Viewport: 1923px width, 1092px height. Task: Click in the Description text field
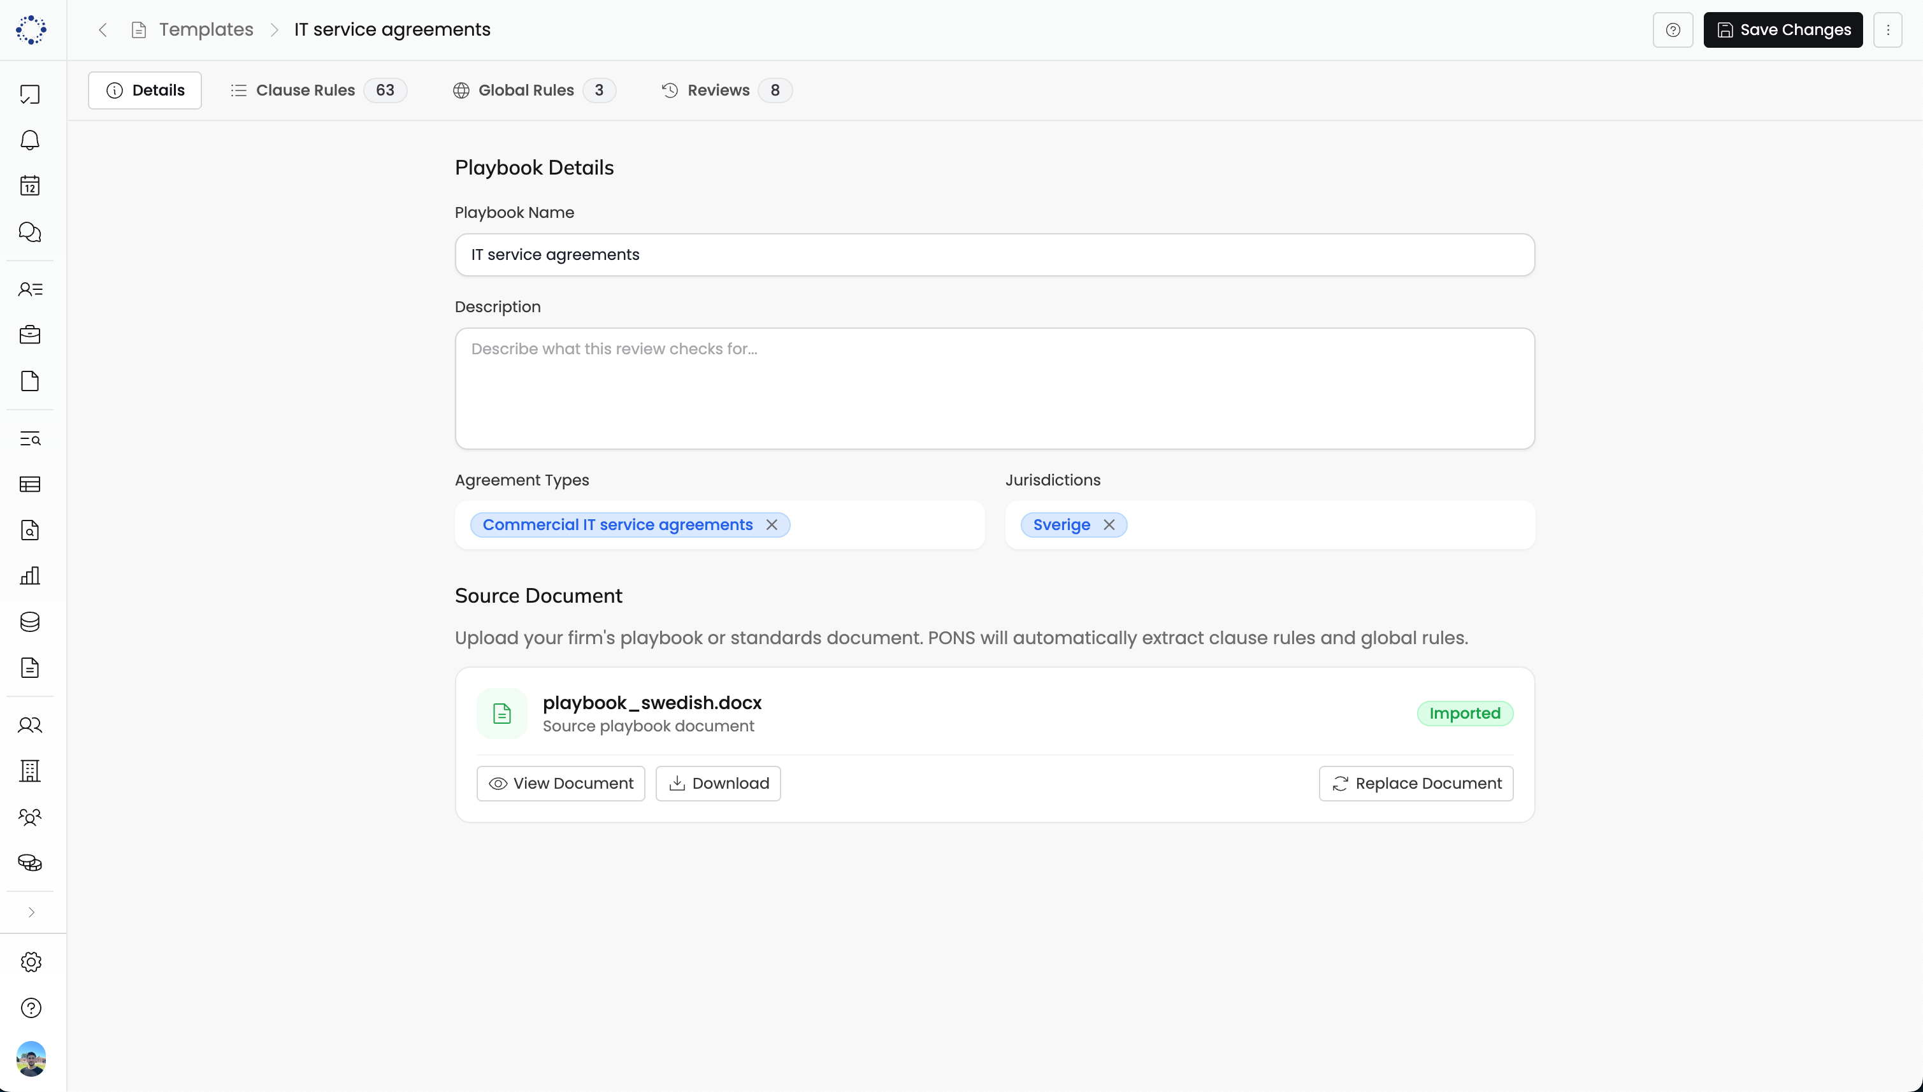[x=994, y=389]
